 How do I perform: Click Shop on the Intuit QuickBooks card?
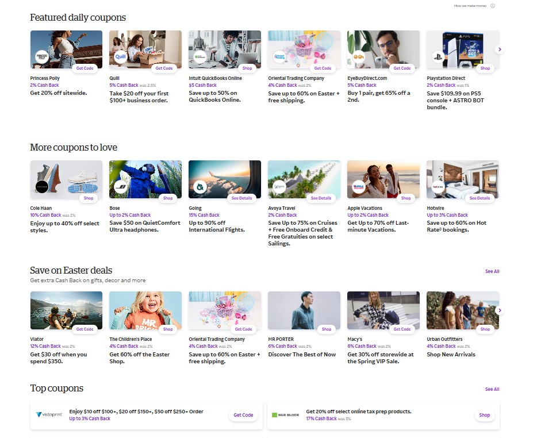click(247, 68)
